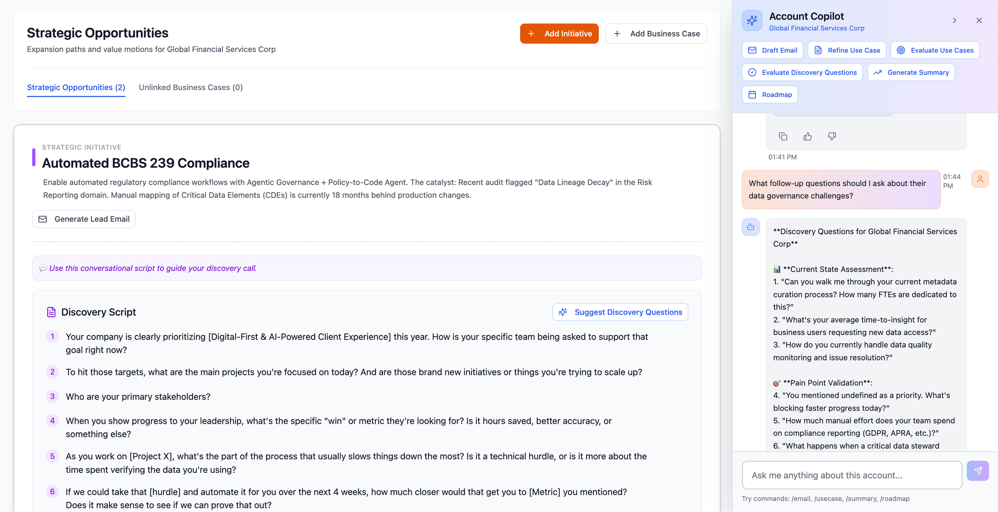Focus the Ask me anything input field
This screenshot has height=512, width=998.
point(852,475)
